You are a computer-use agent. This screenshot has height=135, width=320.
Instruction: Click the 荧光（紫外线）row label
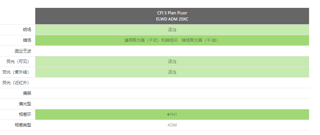pos(15,72)
